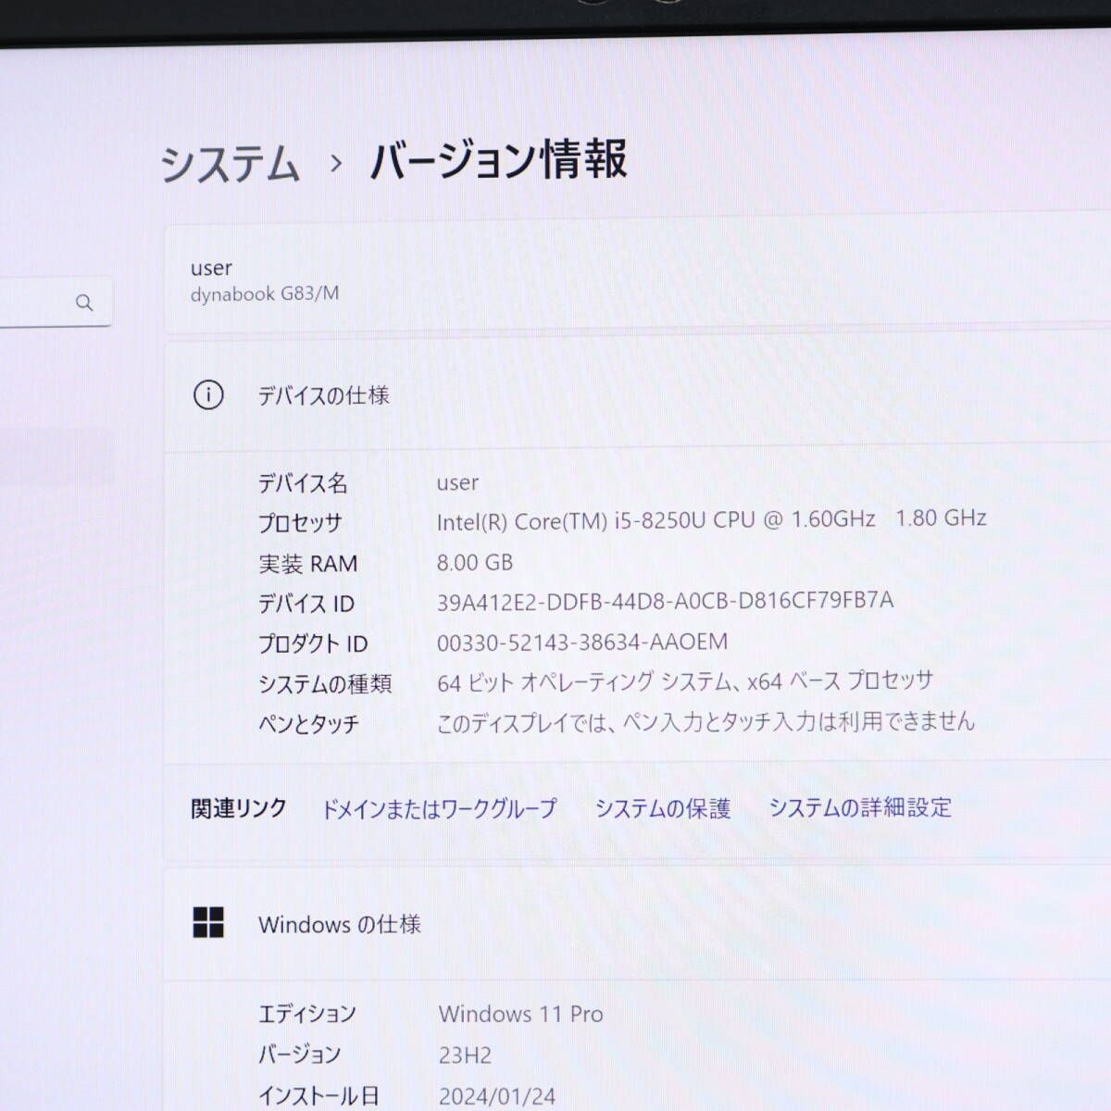Image resolution: width=1111 pixels, height=1111 pixels.
Task: Select the デバイス名 label
Action: (303, 483)
